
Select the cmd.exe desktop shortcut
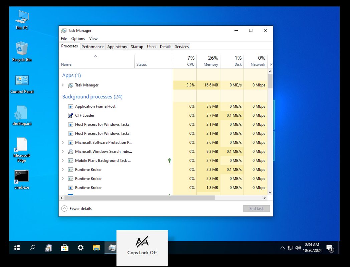(x=22, y=180)
